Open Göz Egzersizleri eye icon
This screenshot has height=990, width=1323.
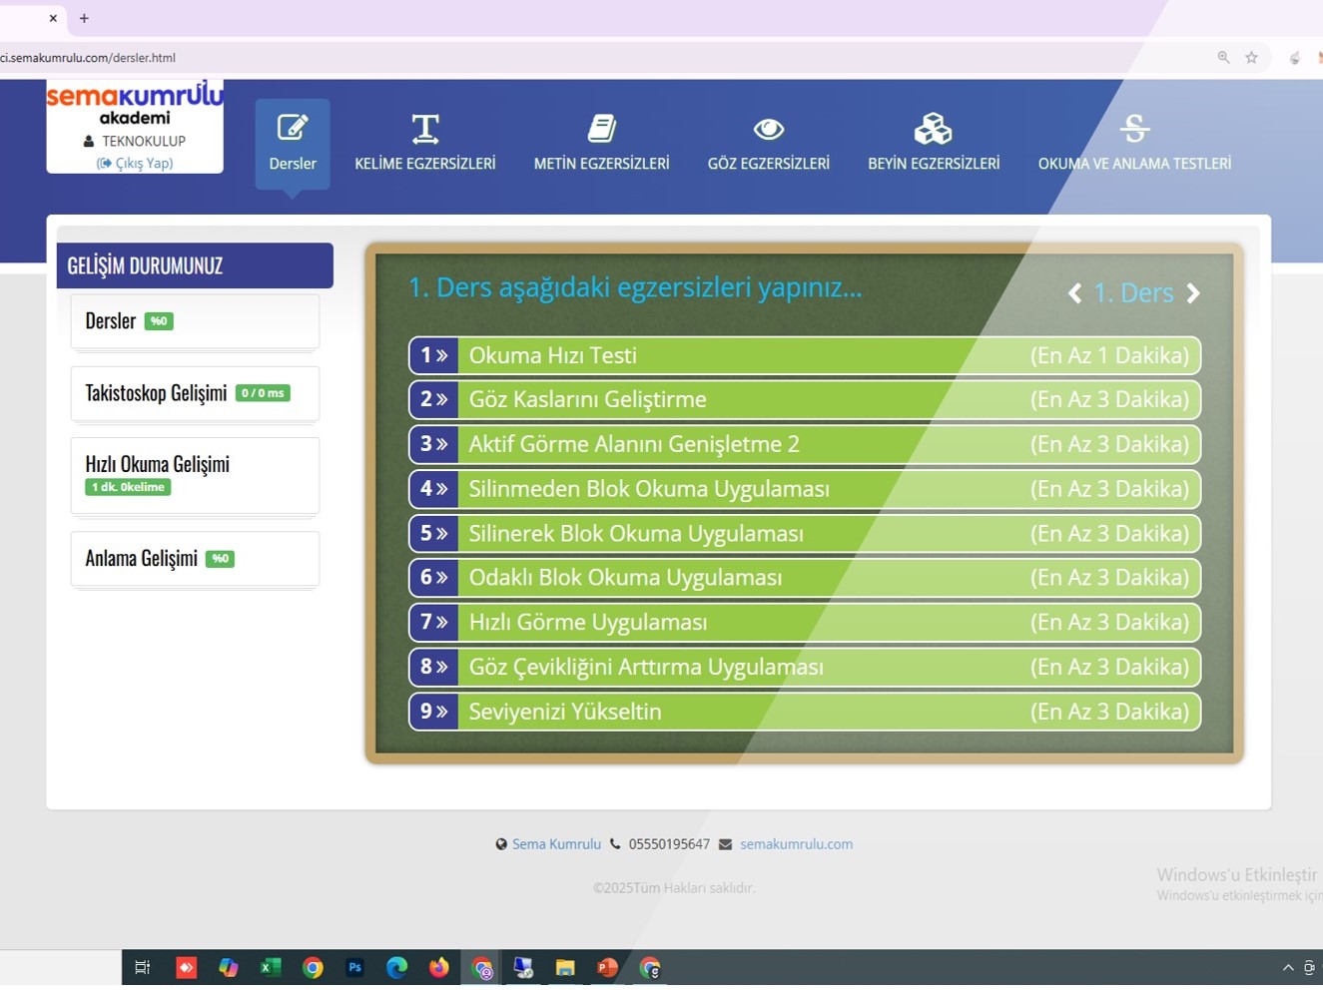[768, 143]
